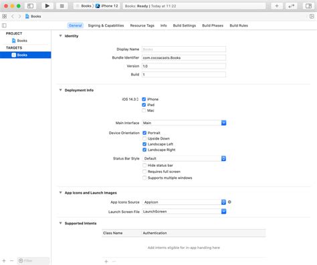Click the targets Filter field
The height and width of the screenshot is (265, 317).
click(x=33, y=260)
